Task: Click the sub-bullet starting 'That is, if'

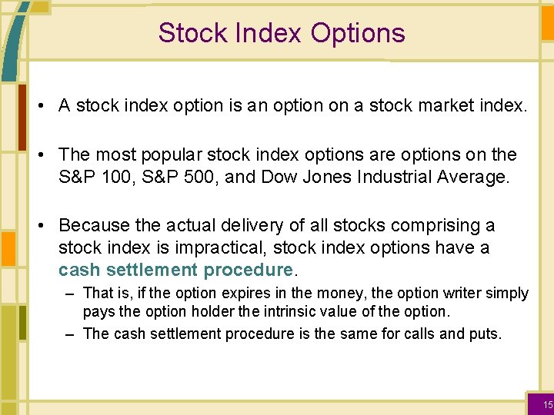Action: click(x=305, y=293)
